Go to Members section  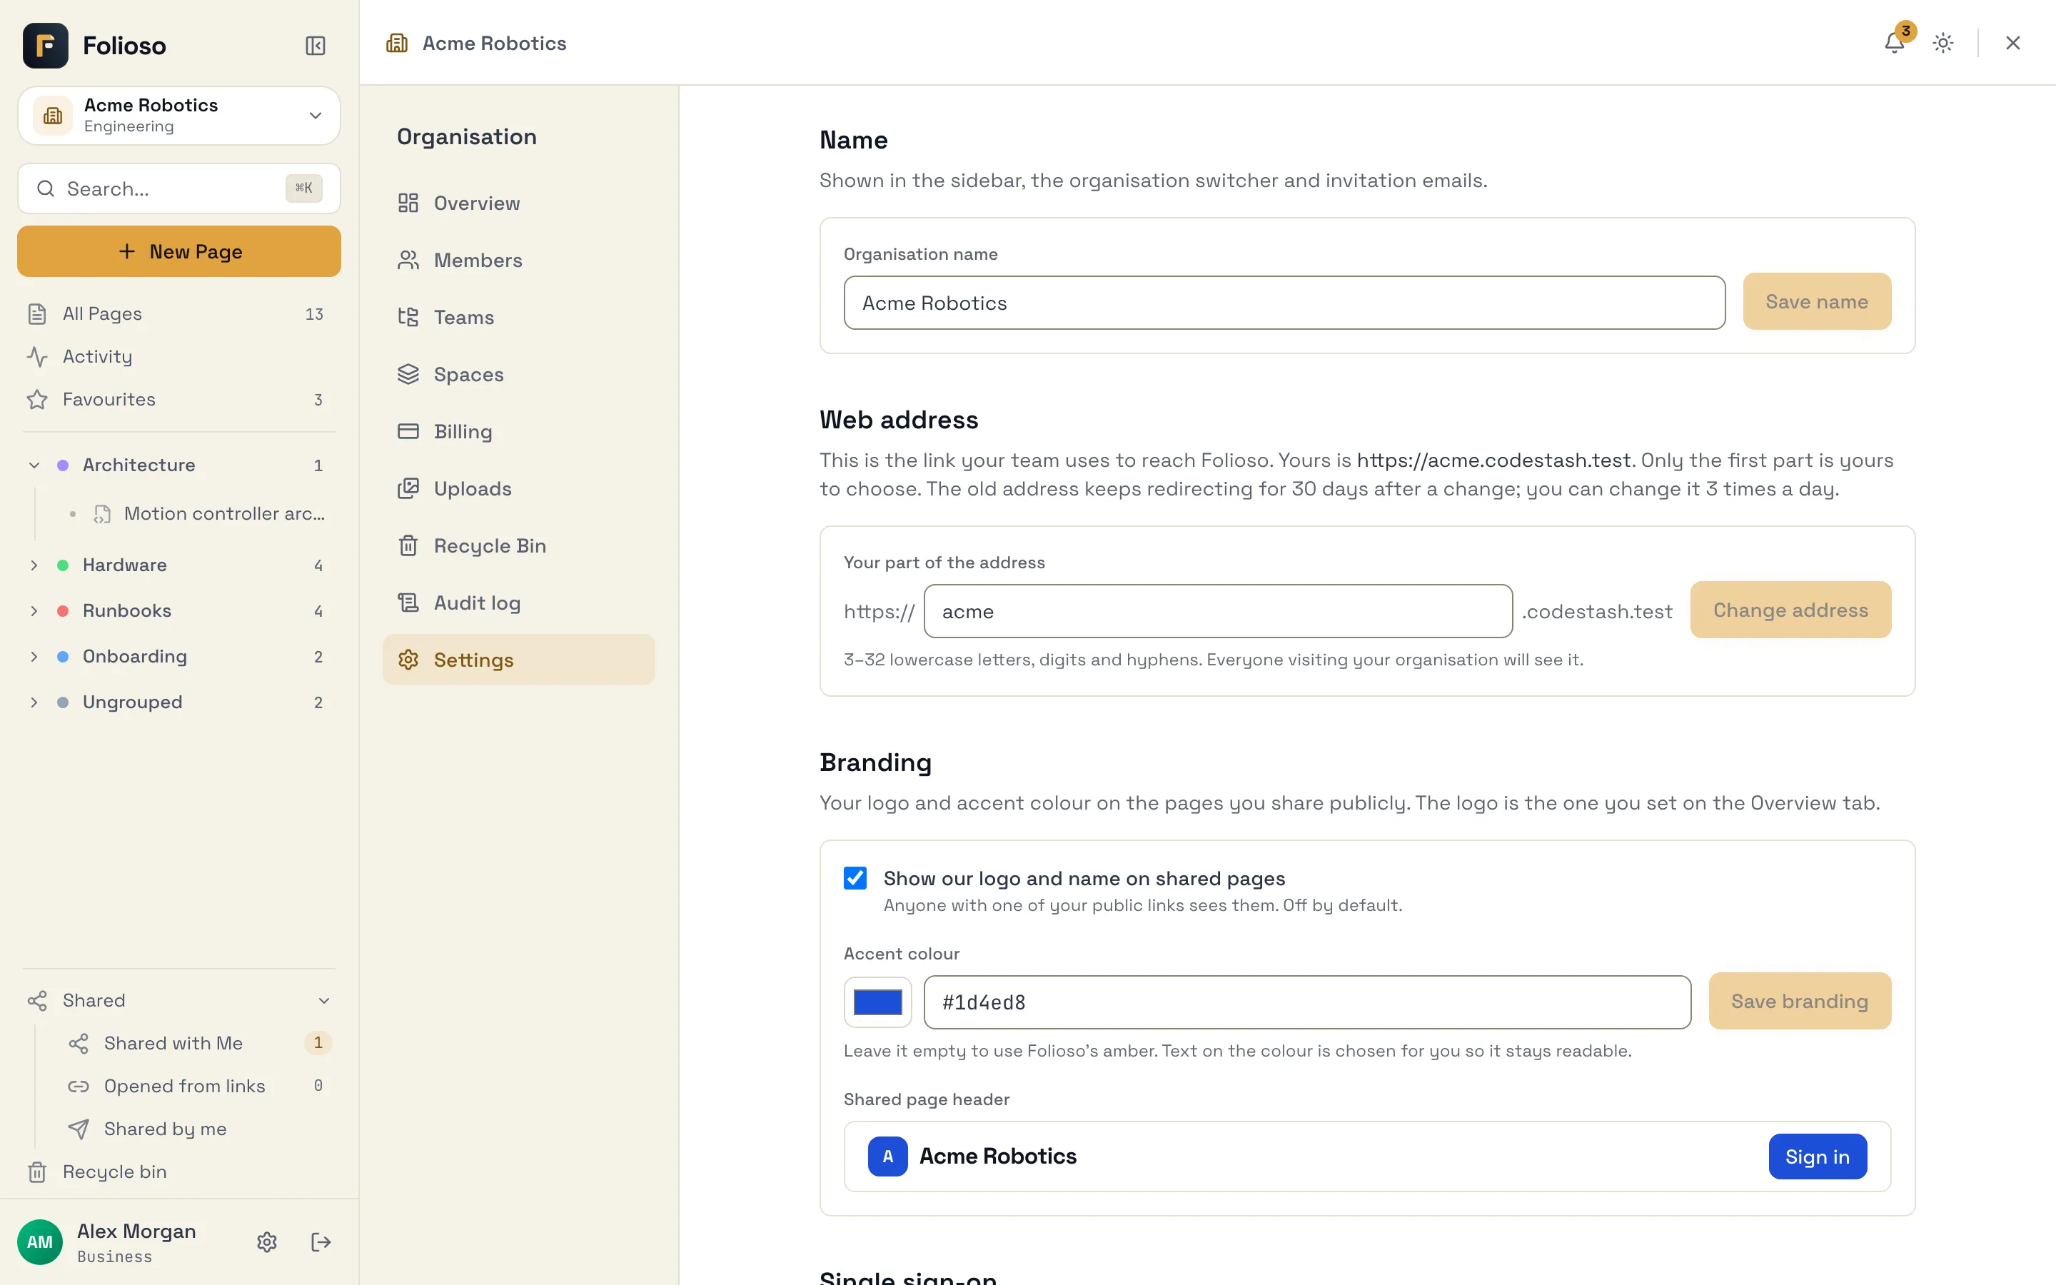click(518, 260)
